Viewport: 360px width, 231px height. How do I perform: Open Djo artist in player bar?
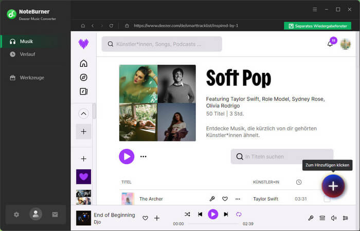[x=97, y=222]
